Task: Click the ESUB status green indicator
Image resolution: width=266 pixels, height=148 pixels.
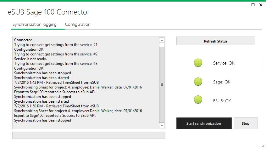Action: coord(198,100)
